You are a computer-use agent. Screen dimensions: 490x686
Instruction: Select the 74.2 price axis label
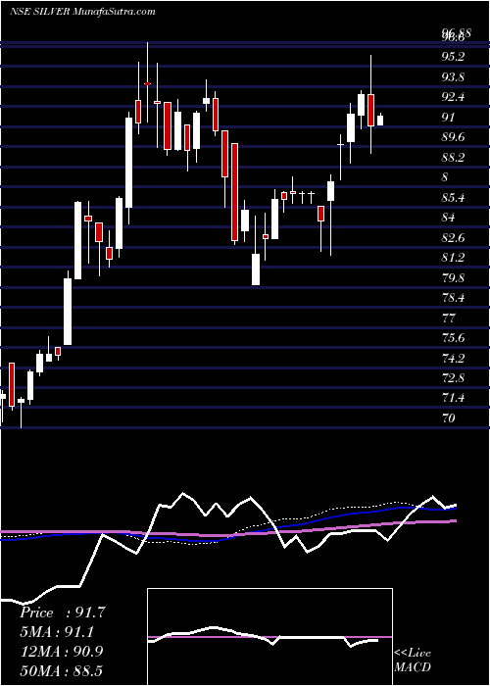453,358
